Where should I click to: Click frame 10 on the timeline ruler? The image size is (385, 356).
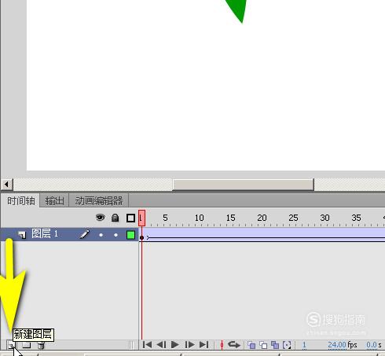coord(200,218)
